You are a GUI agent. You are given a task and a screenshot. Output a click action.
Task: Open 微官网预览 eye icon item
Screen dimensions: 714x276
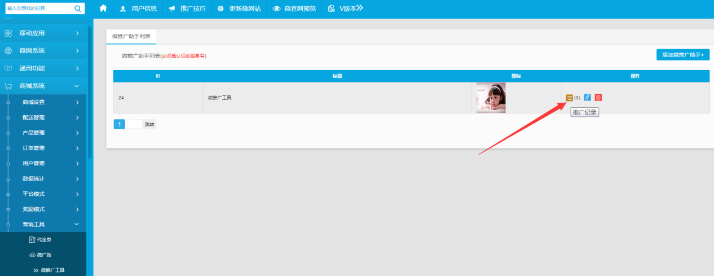click(294, 9)
